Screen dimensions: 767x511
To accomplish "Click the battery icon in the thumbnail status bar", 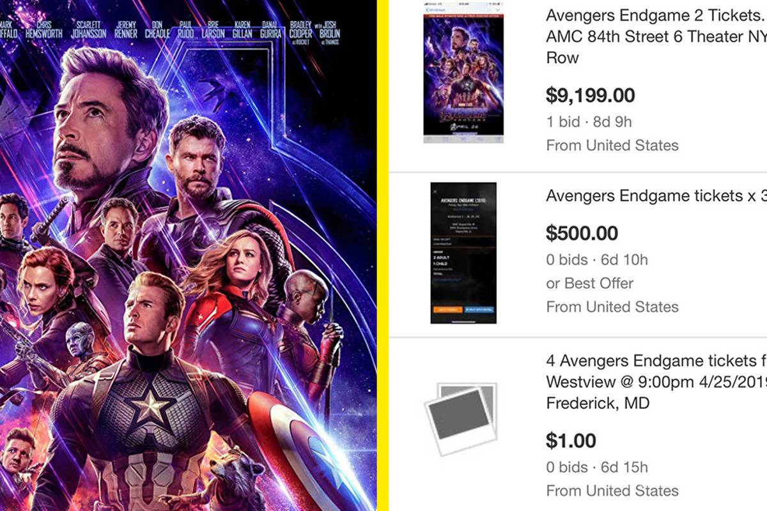I will pyautogui.click(x=498, y=4).
